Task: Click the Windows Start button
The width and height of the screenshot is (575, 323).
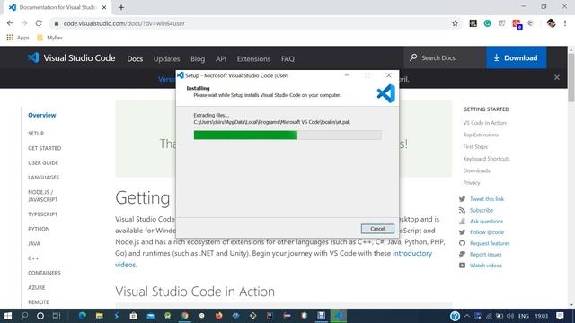Action: tap(8, 316)
